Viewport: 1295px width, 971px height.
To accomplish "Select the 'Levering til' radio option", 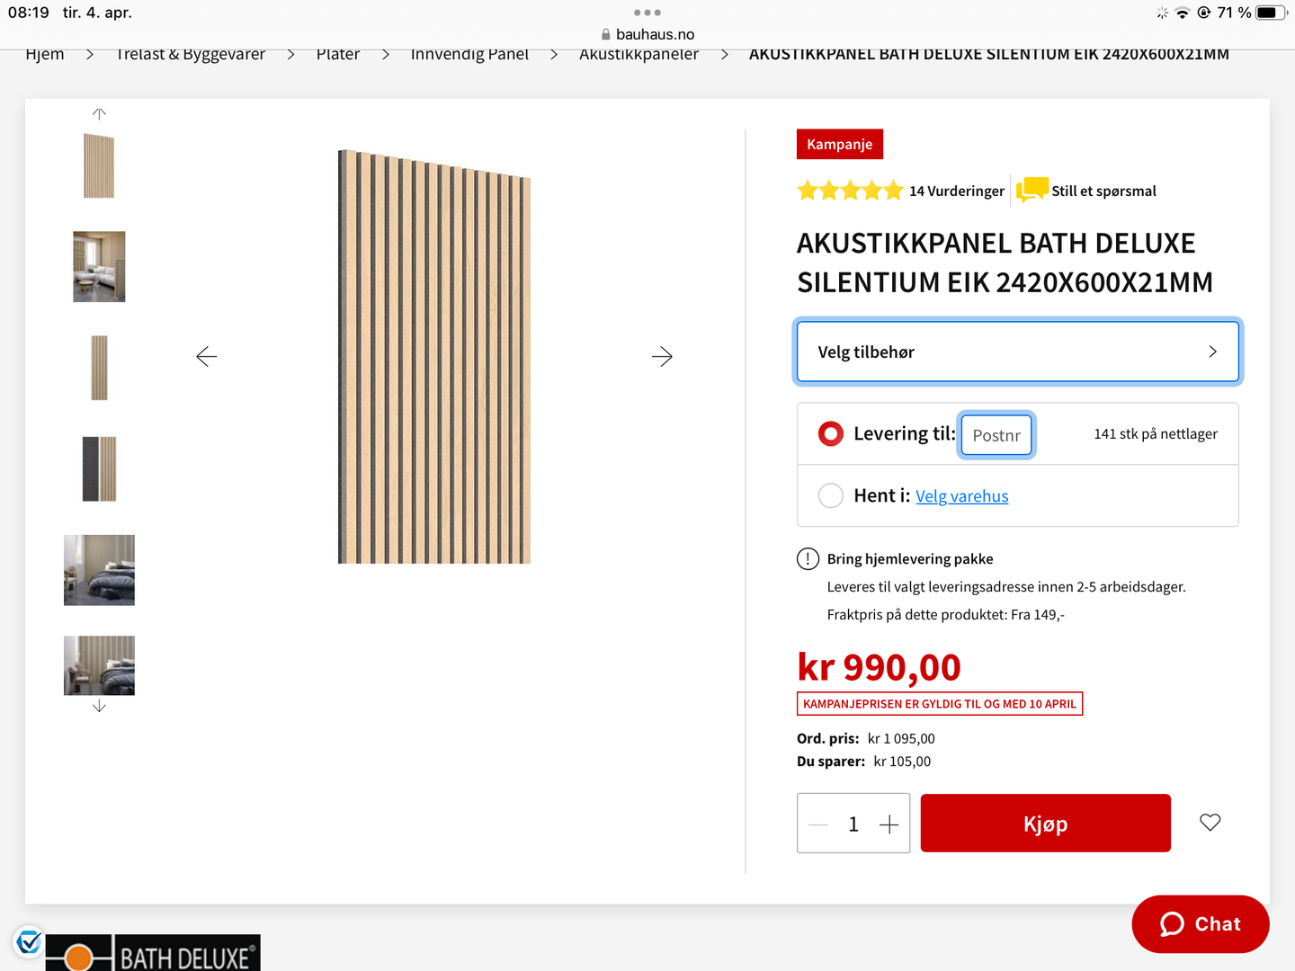I will pos(831,434).
